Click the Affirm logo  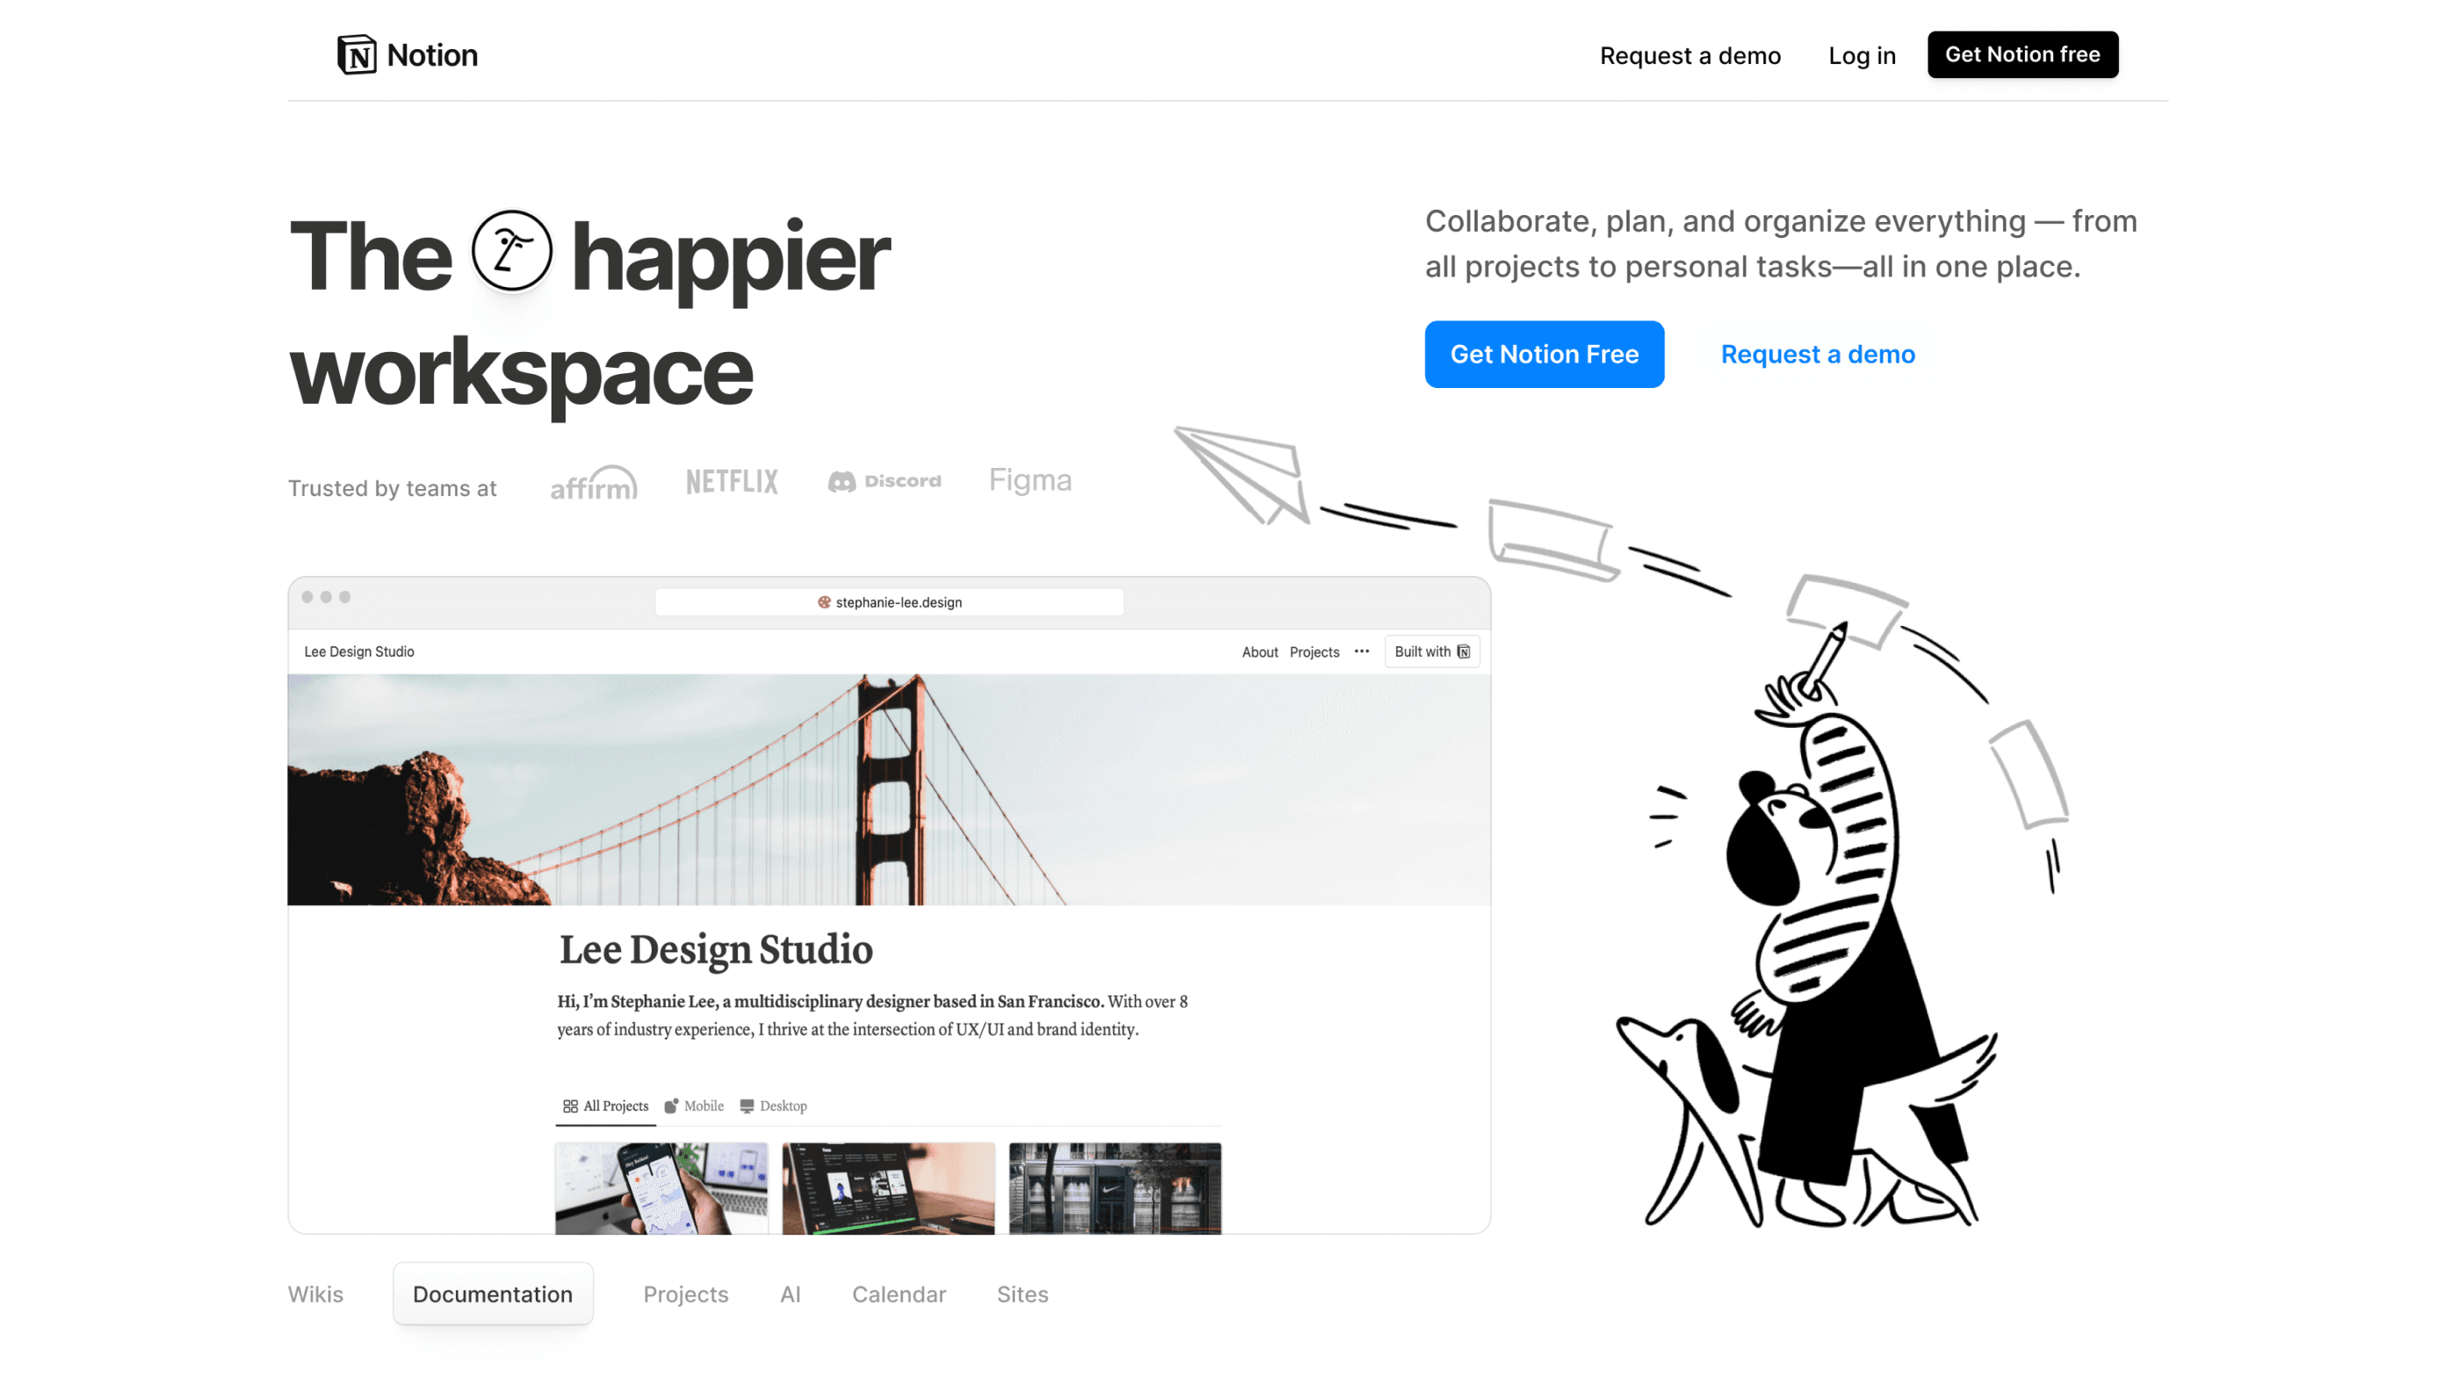594,484
